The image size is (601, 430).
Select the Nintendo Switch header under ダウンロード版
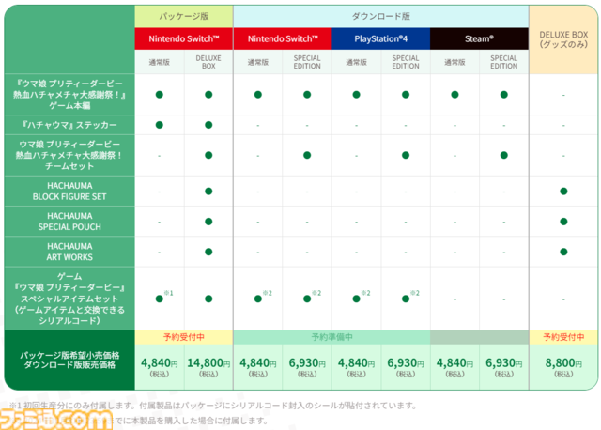coord(283,38)
